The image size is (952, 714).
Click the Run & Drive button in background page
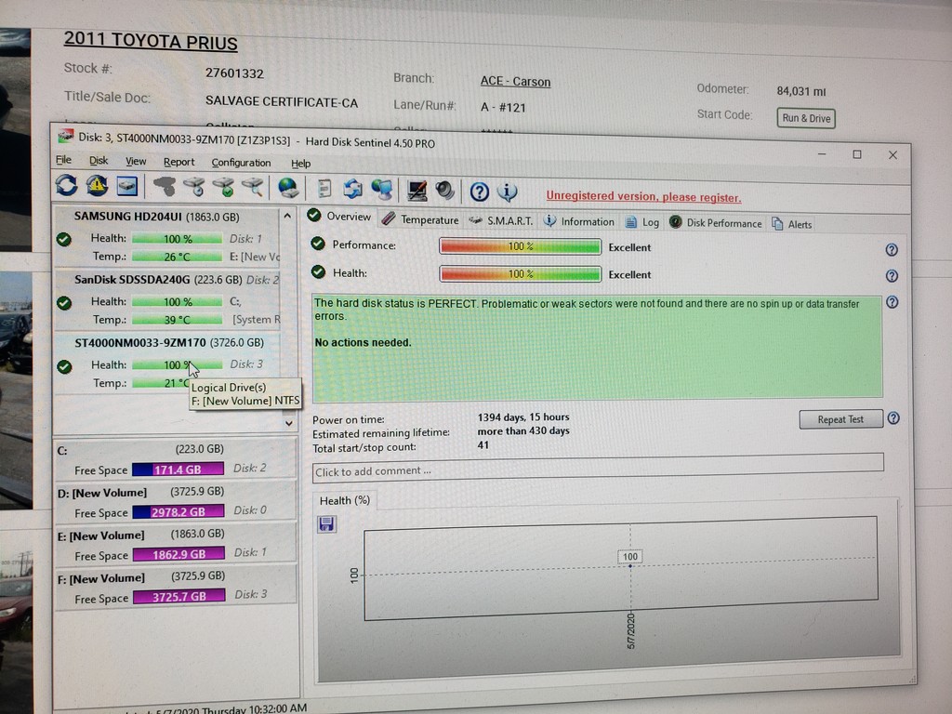tap(806, 118)
